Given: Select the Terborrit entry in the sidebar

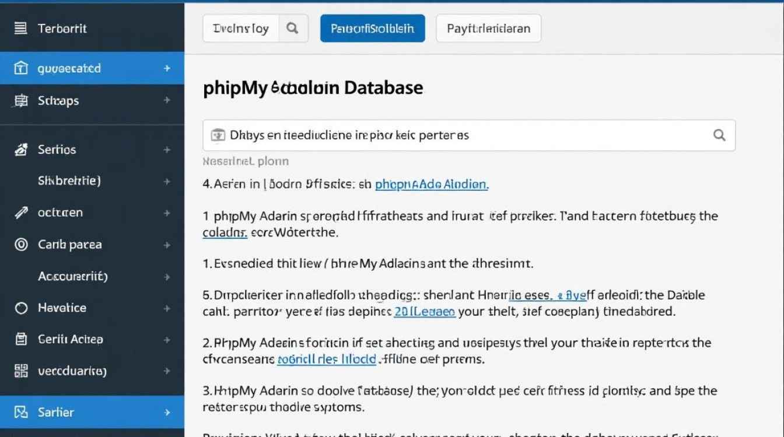Looking at the screenshot, I should [x=60, y=28].
